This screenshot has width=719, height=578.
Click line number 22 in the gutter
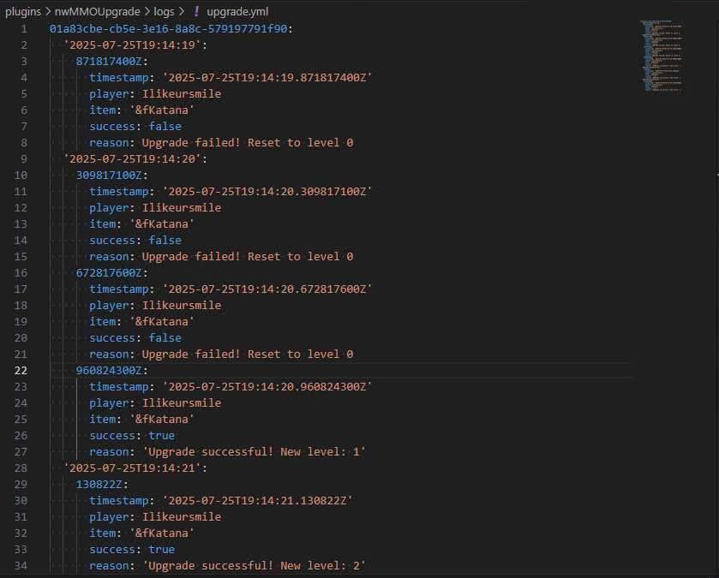pos(21,371)
